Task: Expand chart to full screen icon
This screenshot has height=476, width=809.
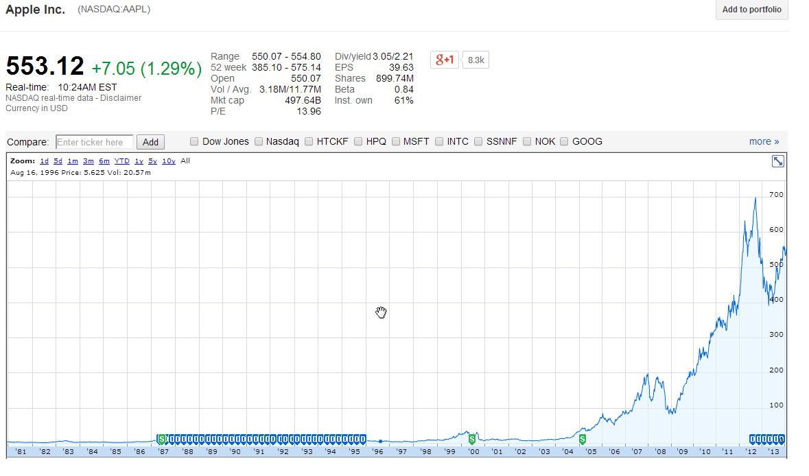Action: click(x=778, y=161)
